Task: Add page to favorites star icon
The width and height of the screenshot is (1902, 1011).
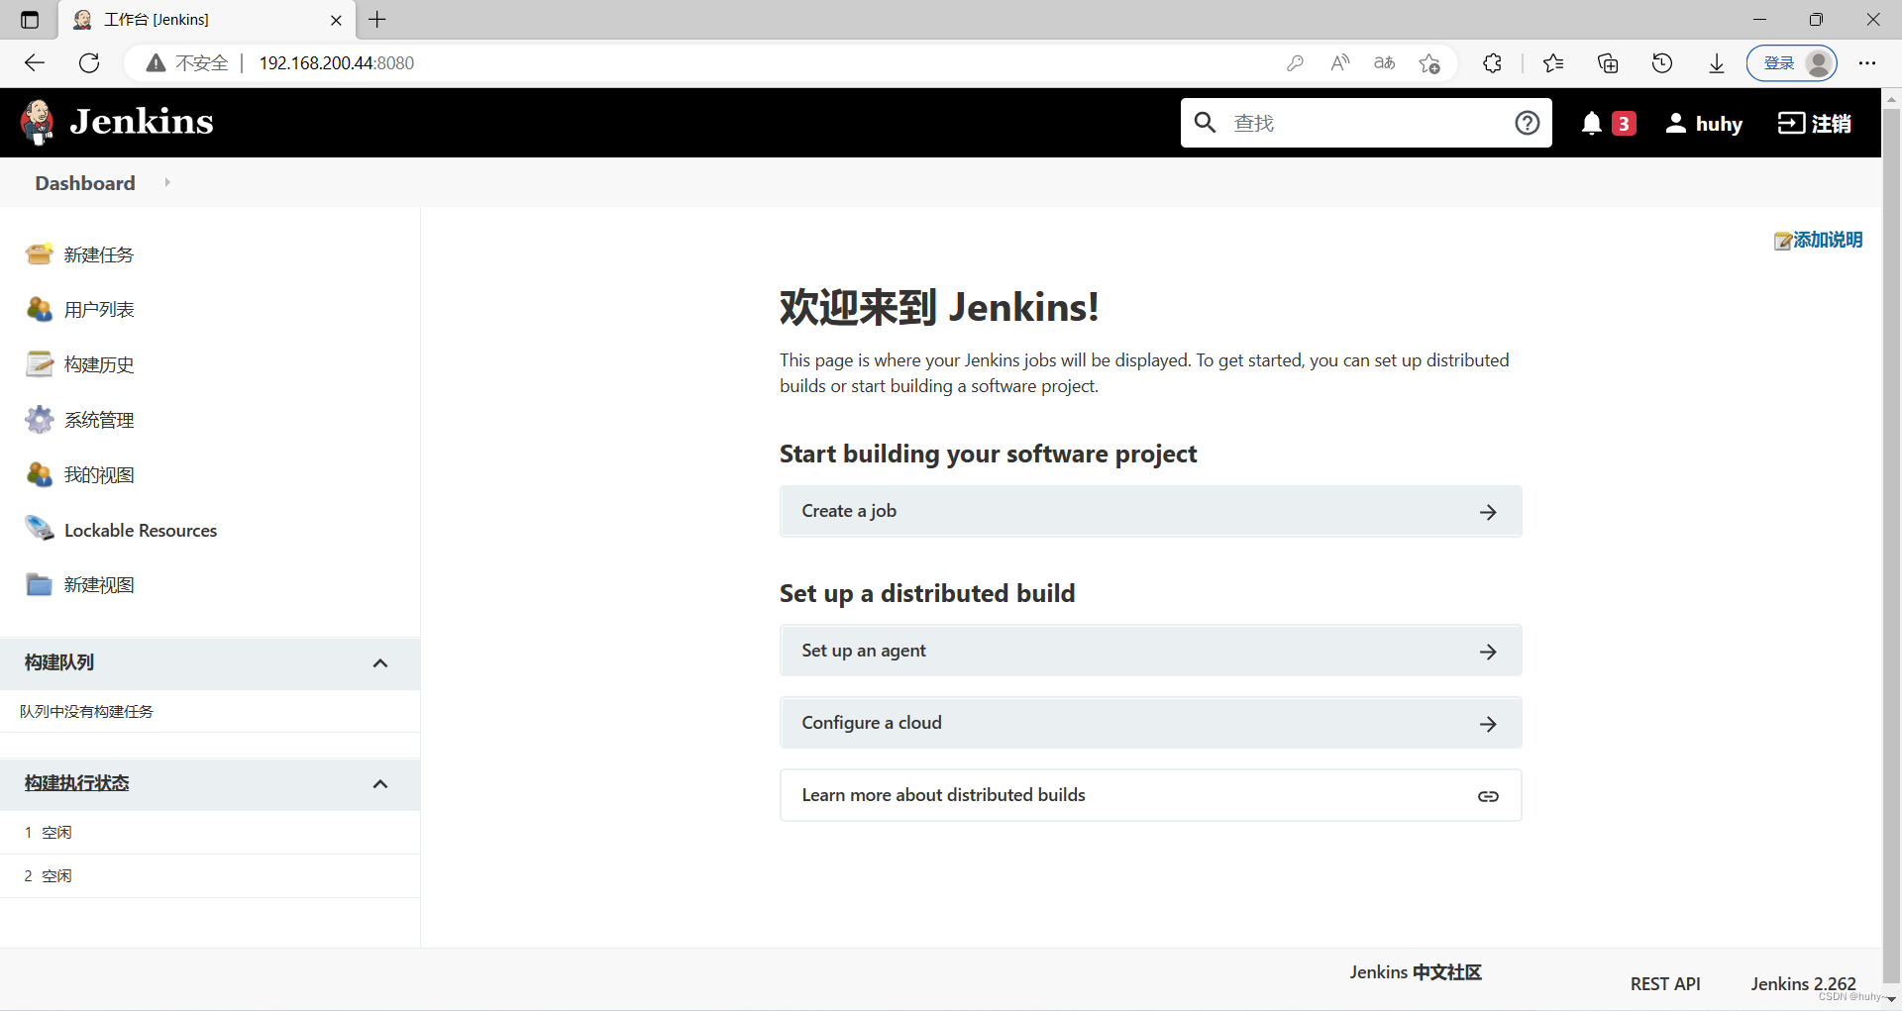Action: (1429, 63)
